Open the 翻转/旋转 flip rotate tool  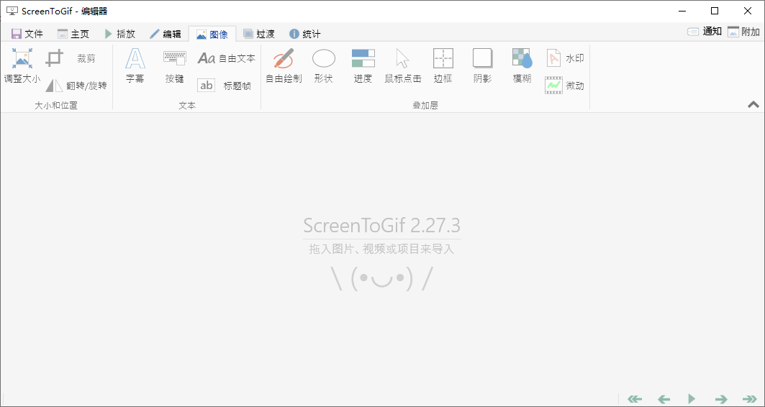pos(76,86)
